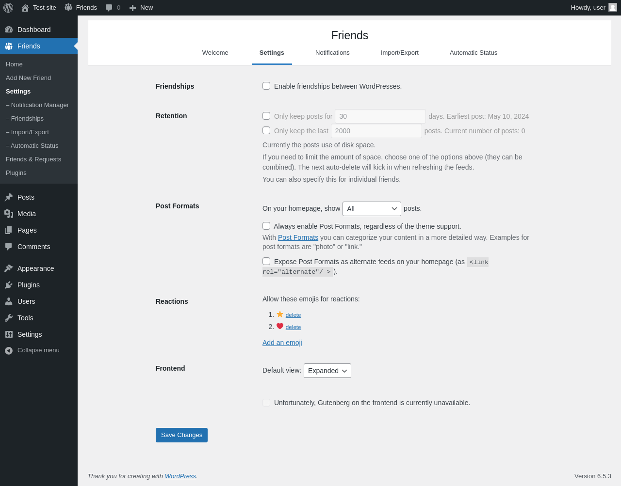
Task: Check Always enable Post Formats
Action: [266, 226]
